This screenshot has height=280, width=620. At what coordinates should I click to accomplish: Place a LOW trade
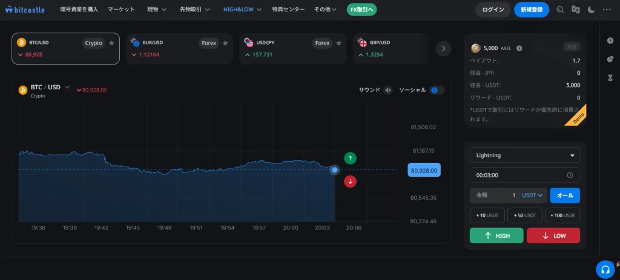point(553,236)
